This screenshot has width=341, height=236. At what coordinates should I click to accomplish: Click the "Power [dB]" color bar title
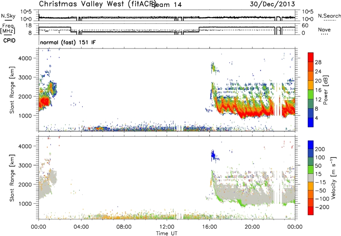tap(326, 90)
